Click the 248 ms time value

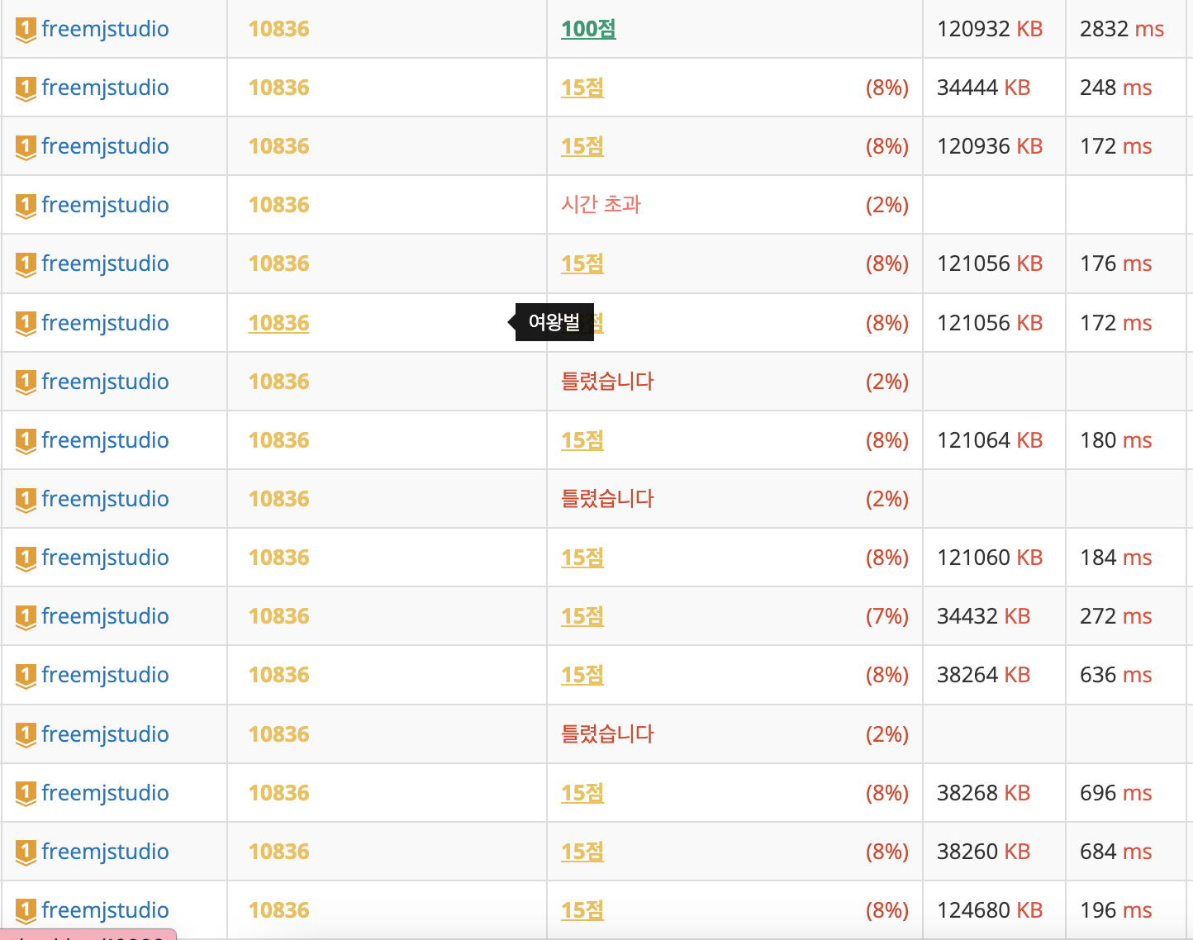click(1115, 88)
